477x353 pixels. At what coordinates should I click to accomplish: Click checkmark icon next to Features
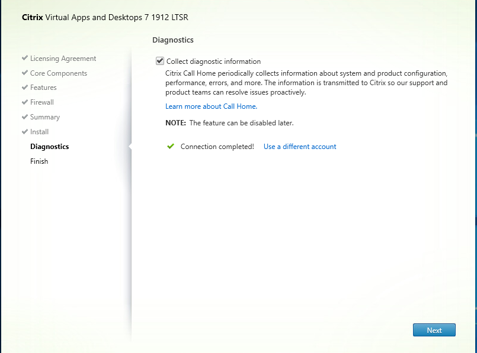pyautogui.click(x=25, y=87)
